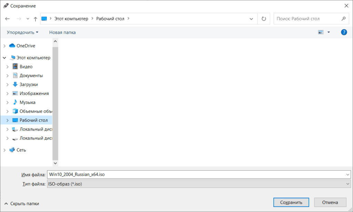Screen dimensions: 353x212
Task: Change the view using the view icon
Action: pos(321,32)
